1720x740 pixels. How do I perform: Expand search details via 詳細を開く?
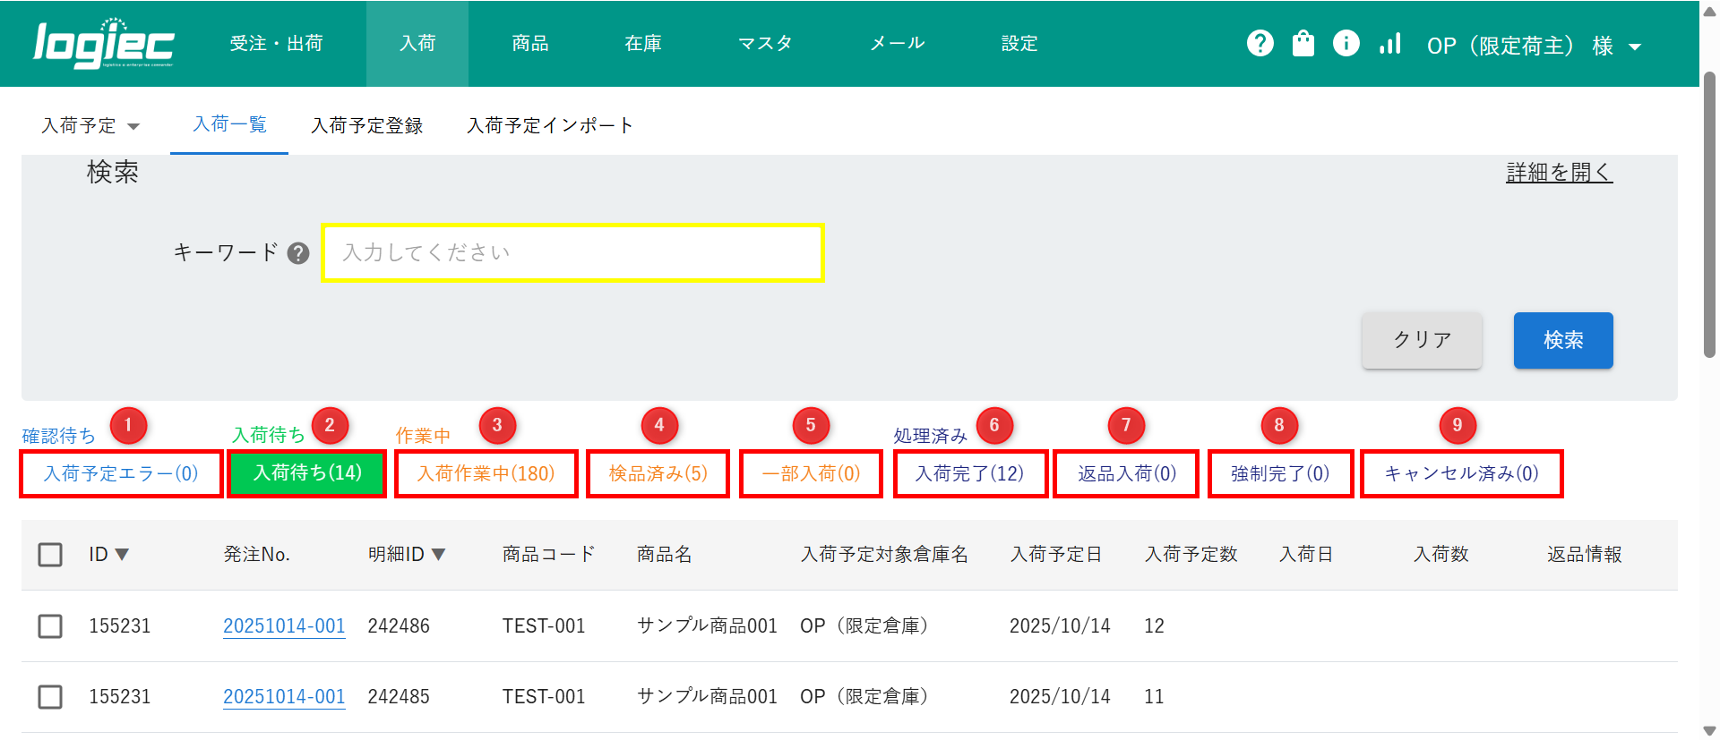click(x=1559, y=173)
